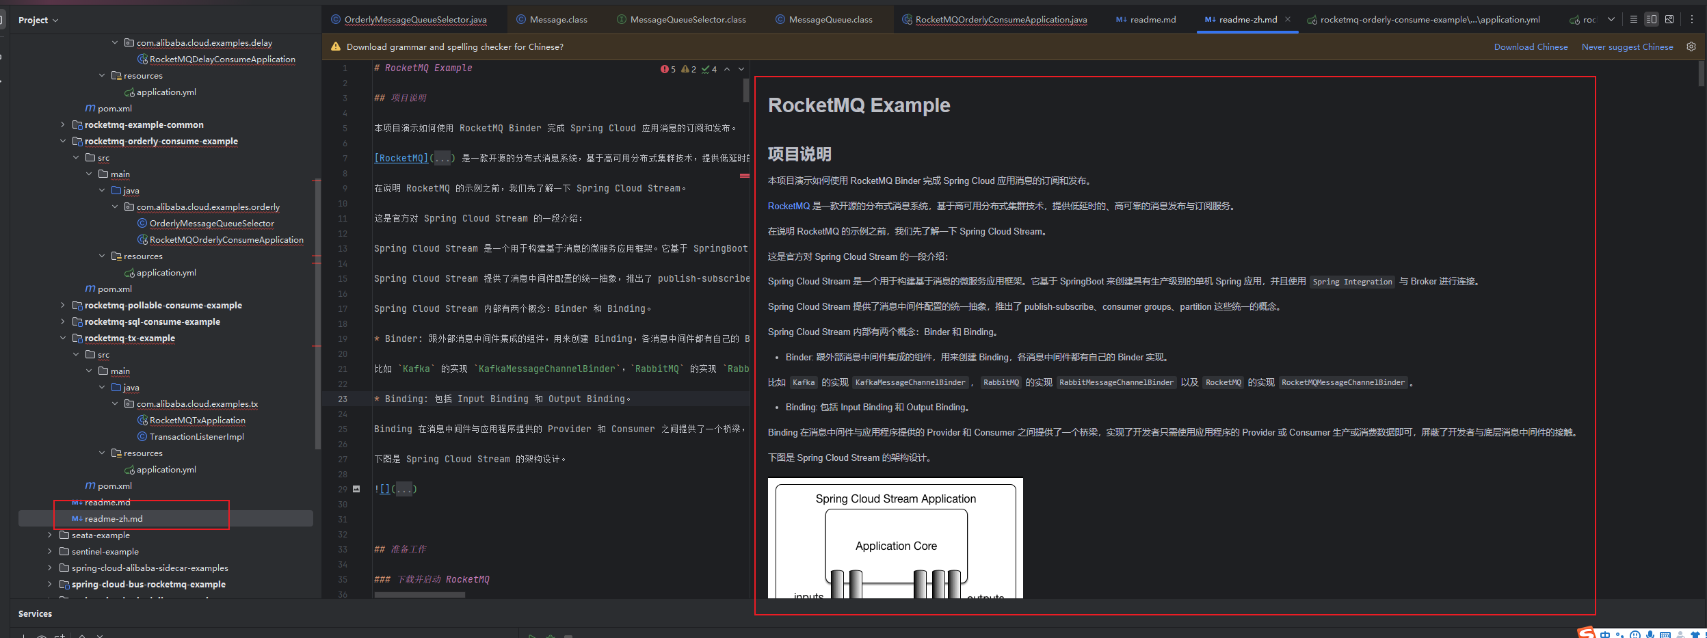
Task: Expand folded image path on line 29
Action: click(x=404, y=489)
